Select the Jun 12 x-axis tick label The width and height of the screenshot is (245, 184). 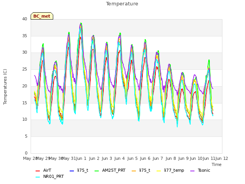point(222,158)
